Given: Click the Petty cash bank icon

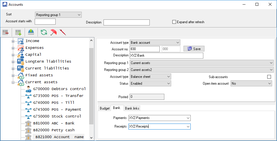Looking at the screenshot, I should click(28, 130).
